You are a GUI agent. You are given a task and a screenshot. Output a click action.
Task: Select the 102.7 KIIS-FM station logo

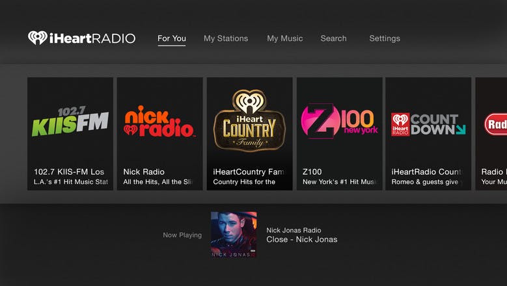coord(70,122)
